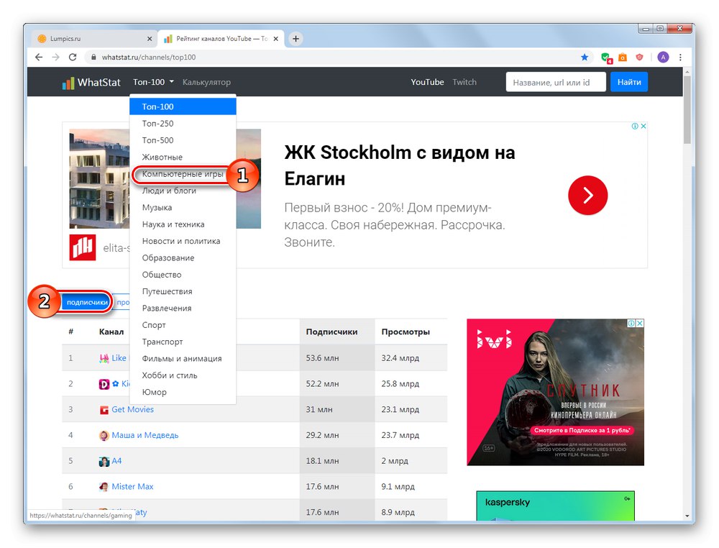Click the Маша и Медведь channel icon
This screenshot has height=548, width=719.
(104, 435)
